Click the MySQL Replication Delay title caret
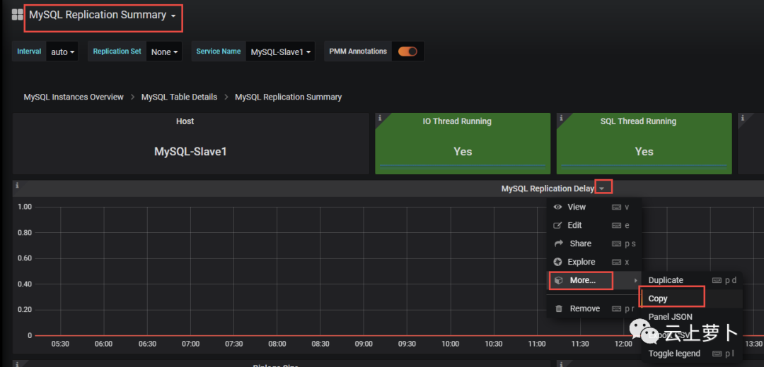The image size is (764, 367). click(602, 188)
